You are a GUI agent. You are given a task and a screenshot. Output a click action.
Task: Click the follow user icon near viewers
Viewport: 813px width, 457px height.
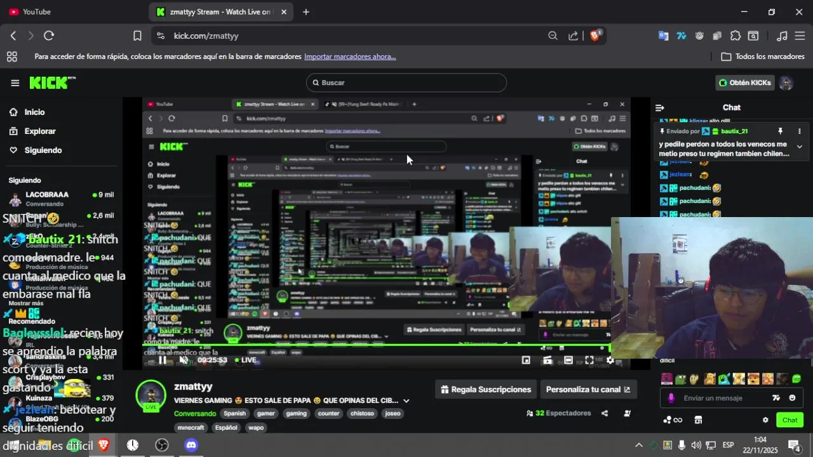tap(628, 413)
